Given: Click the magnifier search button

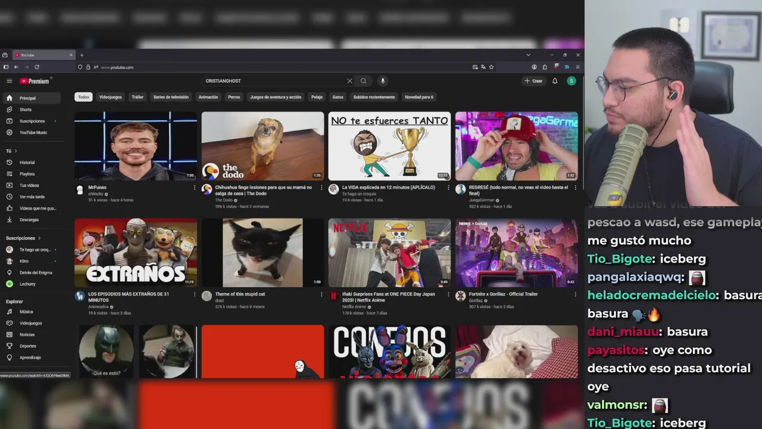Looking at the screenshot, I should pos(363,81).
